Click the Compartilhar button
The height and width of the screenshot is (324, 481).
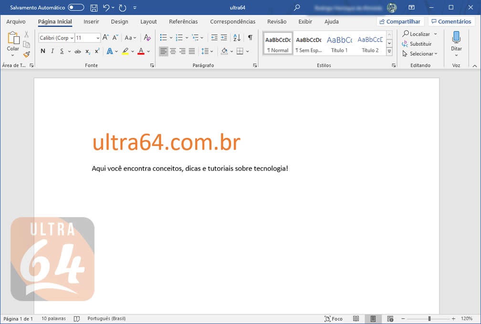tap(400, 21)
